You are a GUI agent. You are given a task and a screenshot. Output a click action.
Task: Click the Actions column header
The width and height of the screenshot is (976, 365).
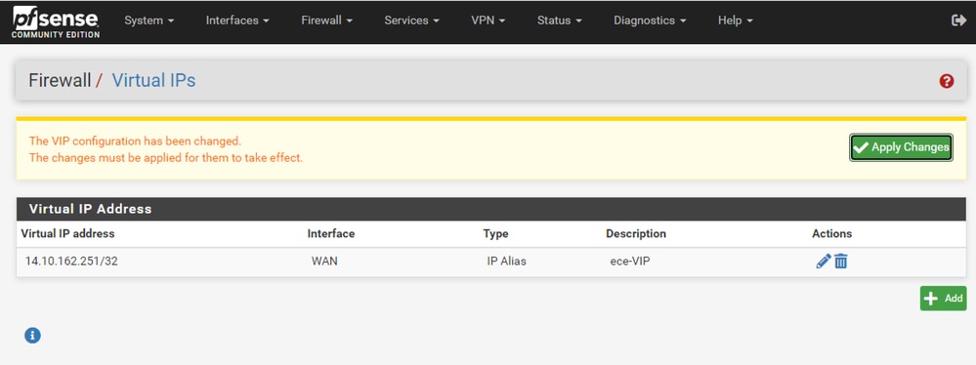pos(831,234)
